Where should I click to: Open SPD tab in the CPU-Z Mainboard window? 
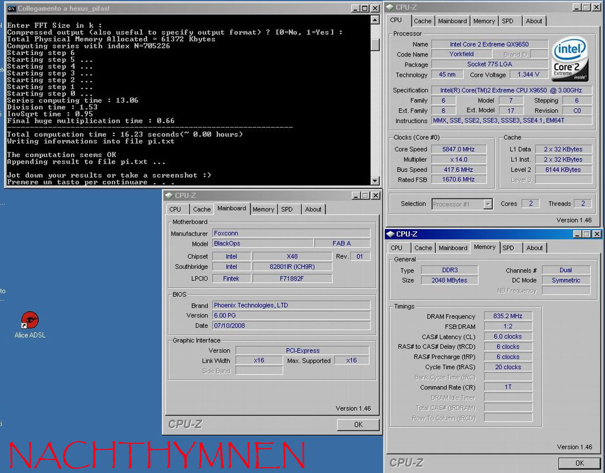click(x=287, y=209)
